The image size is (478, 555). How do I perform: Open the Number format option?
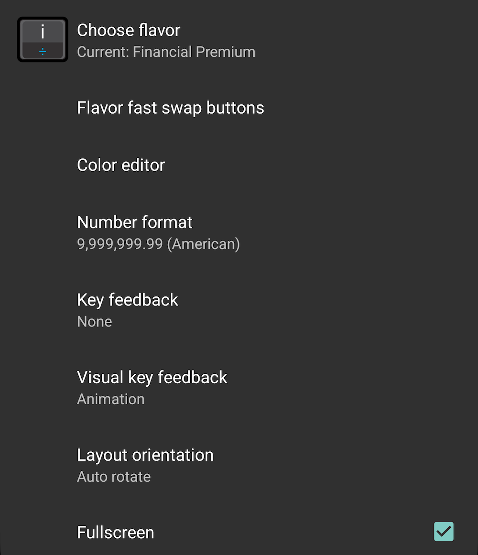pyautogui.click(x=239, y=232)
